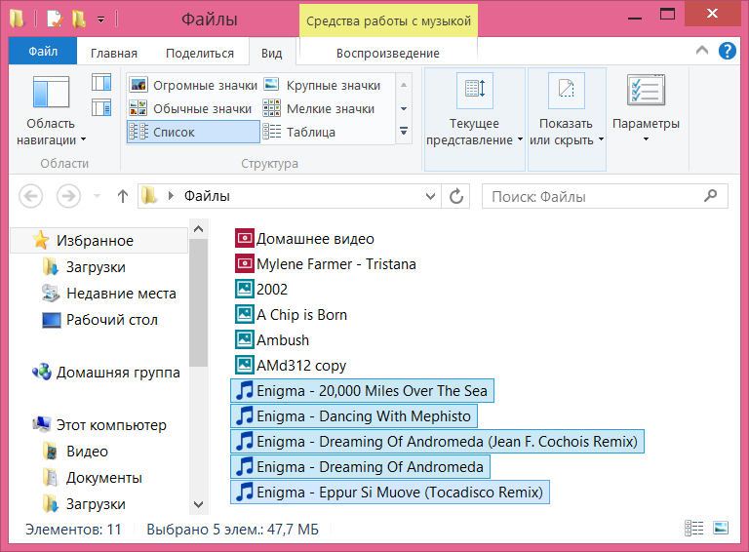Click the Forward navigation arrow
The height and width of the screenshot is (552, 749).
click(x=68, y=196)
